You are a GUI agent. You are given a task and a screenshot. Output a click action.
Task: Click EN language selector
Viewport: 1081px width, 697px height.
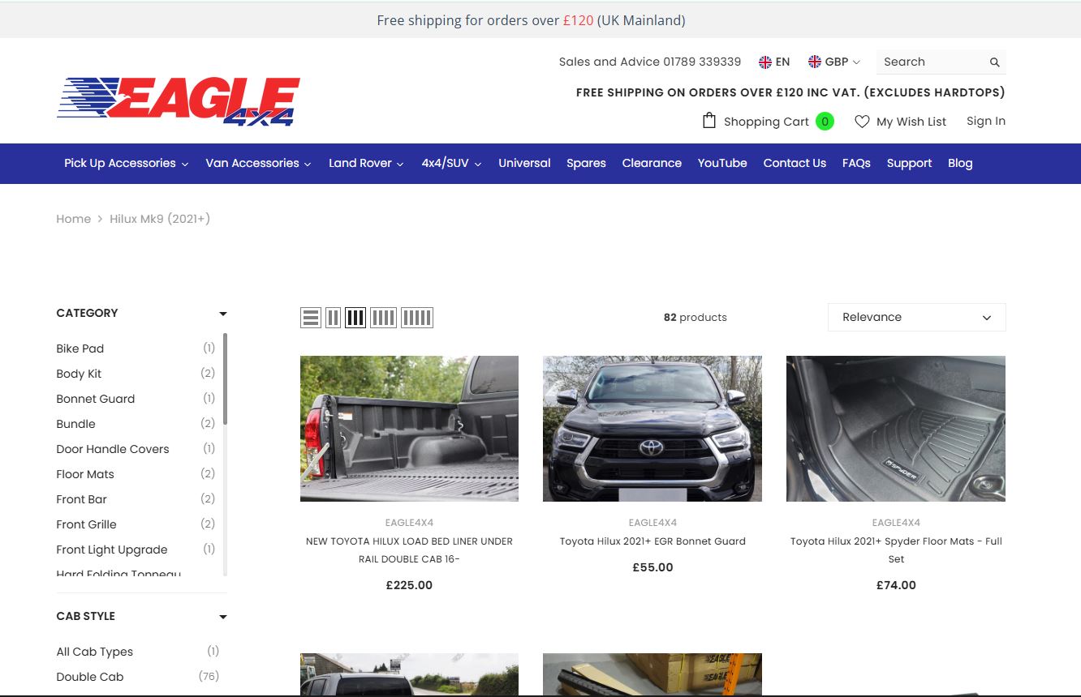[x=774, y=62]
